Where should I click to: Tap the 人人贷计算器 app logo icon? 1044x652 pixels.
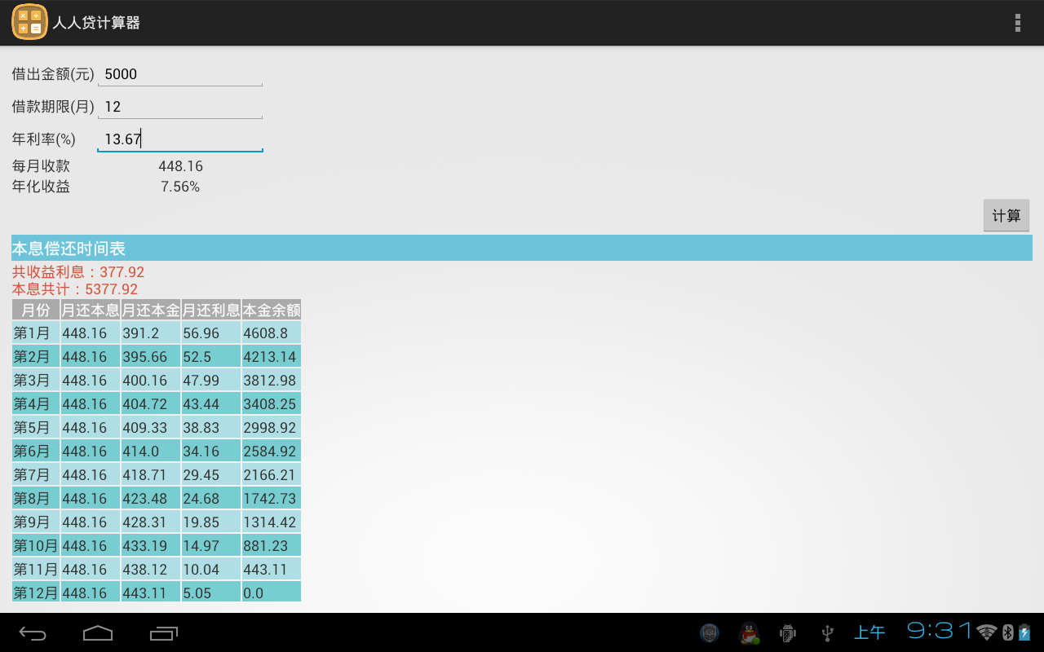pyautogui.click(x=29, y=22)
